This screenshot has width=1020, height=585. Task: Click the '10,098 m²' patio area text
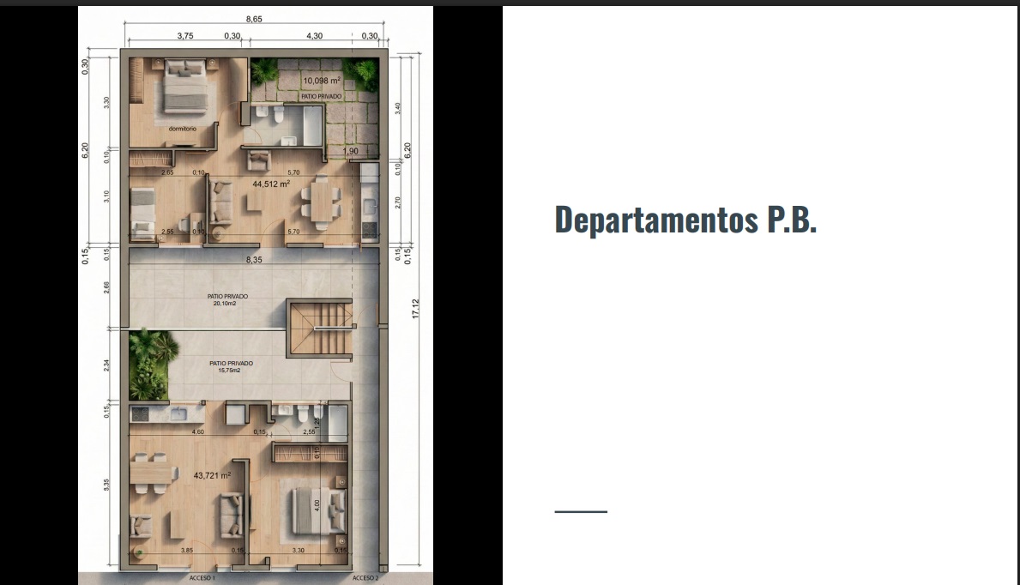tap(322, 81)
